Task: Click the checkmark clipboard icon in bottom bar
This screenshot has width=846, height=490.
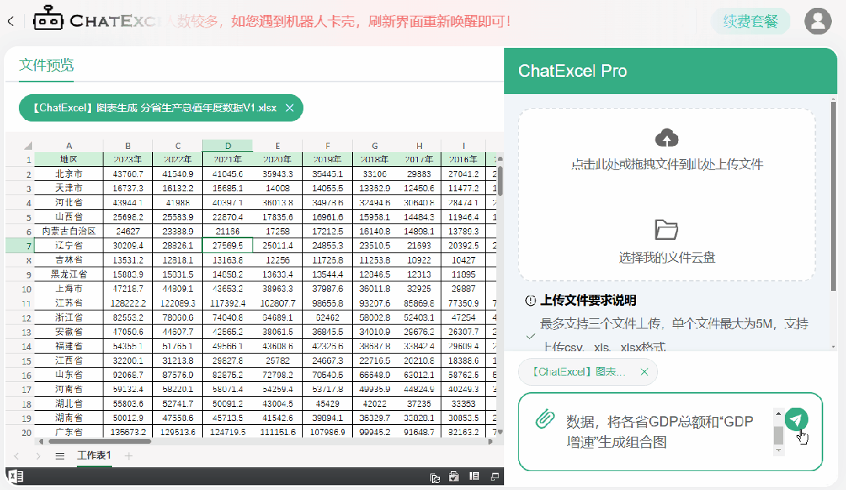Action: [454, 477]
